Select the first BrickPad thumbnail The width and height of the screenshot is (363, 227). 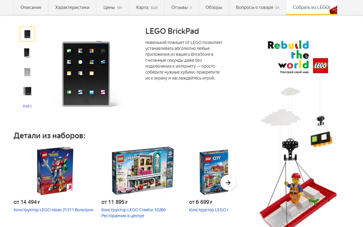27,34
